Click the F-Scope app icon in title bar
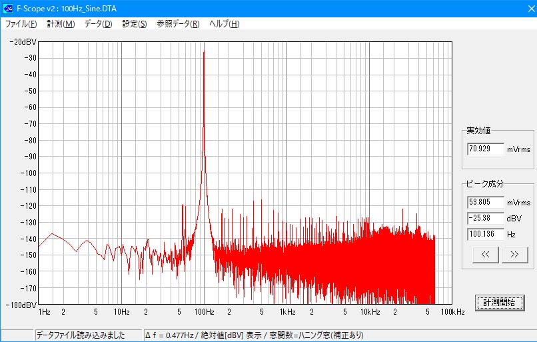 (x=8, y=8)
